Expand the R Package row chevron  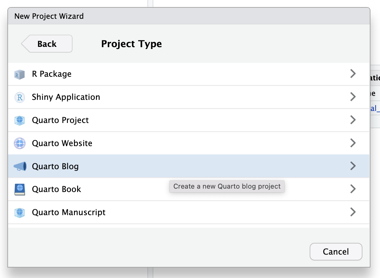tap(353, 74)
